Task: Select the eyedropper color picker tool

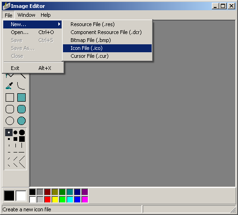Action: [10, 86]
